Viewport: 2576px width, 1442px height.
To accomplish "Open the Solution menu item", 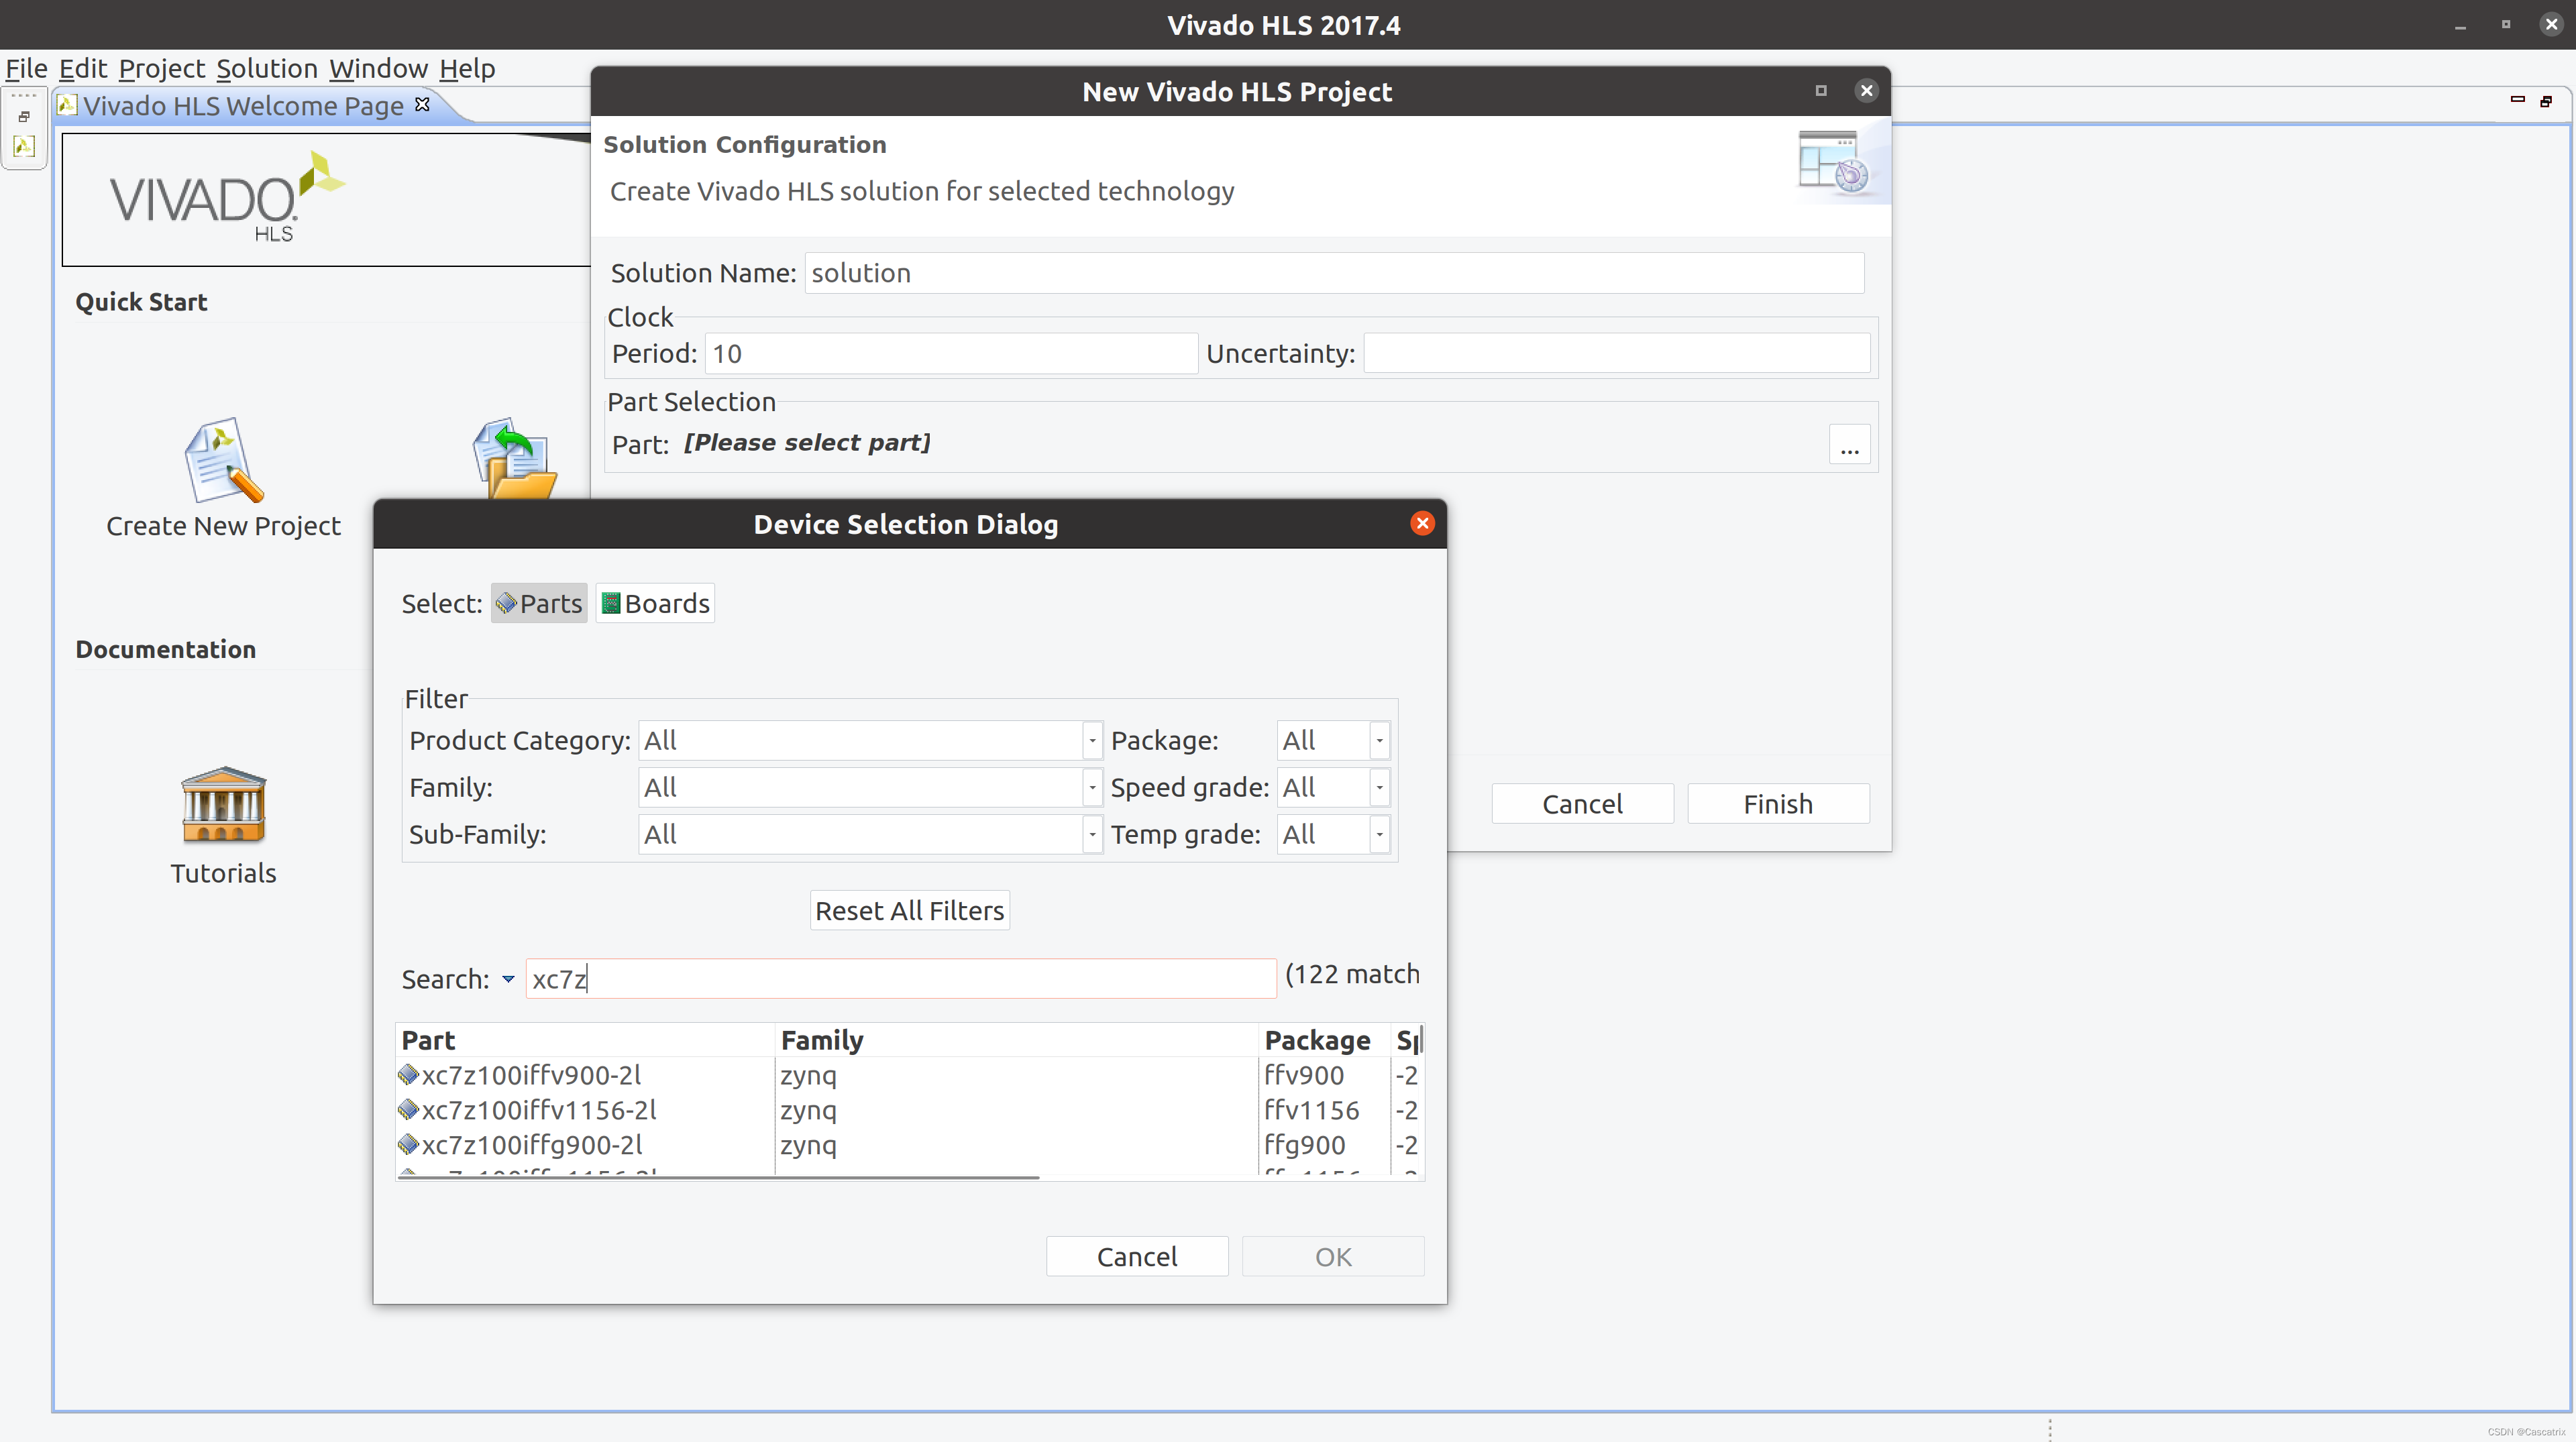I will click(266, 67).
